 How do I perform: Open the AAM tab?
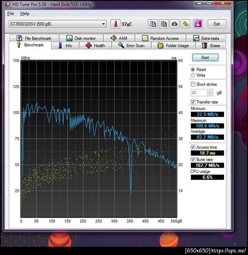point(119,38)
